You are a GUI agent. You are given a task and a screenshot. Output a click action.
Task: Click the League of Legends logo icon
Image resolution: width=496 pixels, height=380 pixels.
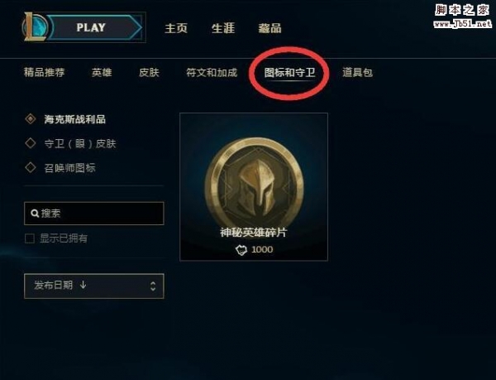click(x=35, y=27)
